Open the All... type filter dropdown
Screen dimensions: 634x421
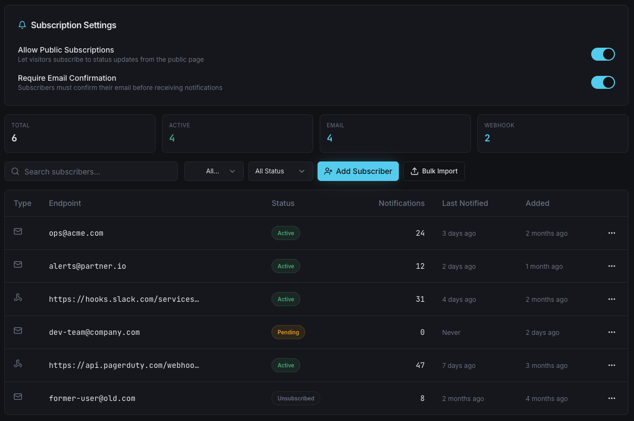(x=214, y=171)
